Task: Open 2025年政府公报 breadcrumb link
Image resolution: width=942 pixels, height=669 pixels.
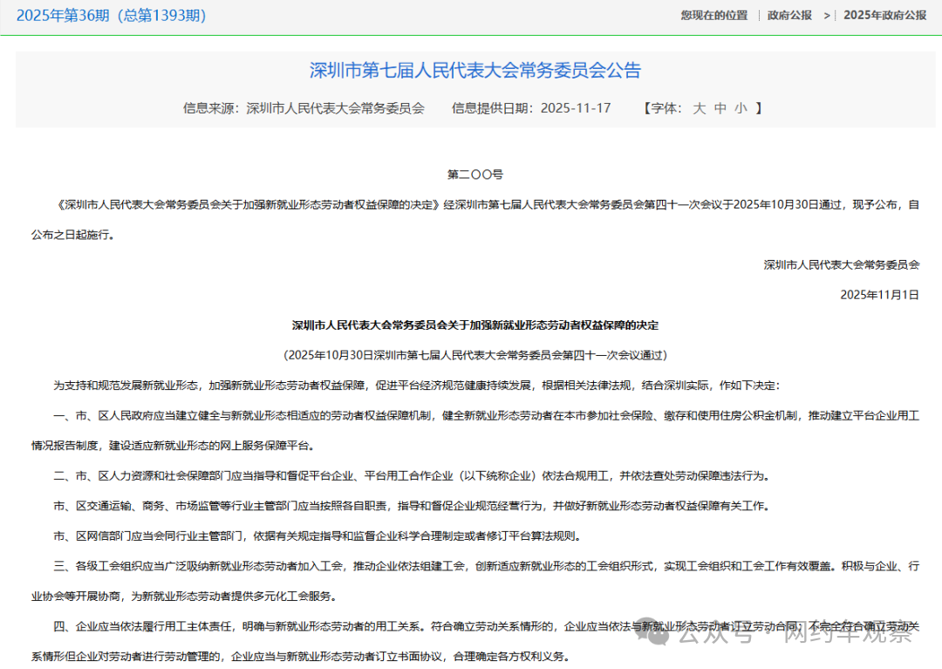Action: (885, 16)
